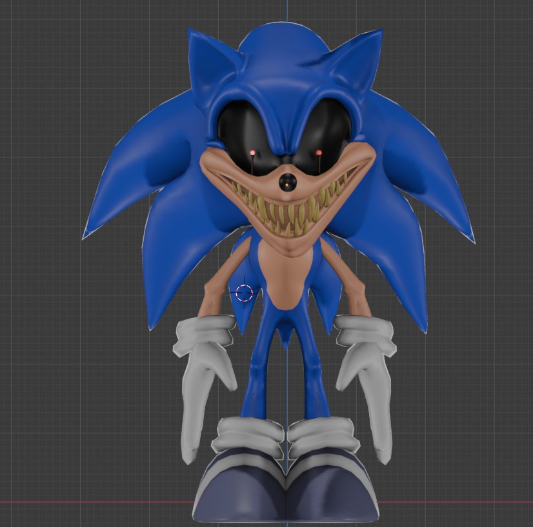Click the red-white 3D cursor crosshair

click(x=244, y=293)
